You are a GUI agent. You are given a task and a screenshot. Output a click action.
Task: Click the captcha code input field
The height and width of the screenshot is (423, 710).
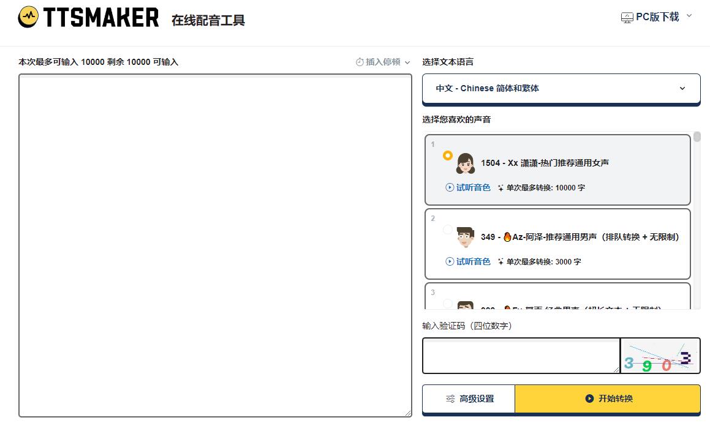tap(521, 356)
